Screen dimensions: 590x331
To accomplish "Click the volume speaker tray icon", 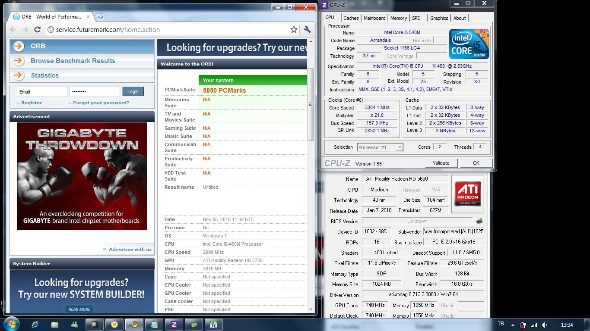I will point(544,325).
